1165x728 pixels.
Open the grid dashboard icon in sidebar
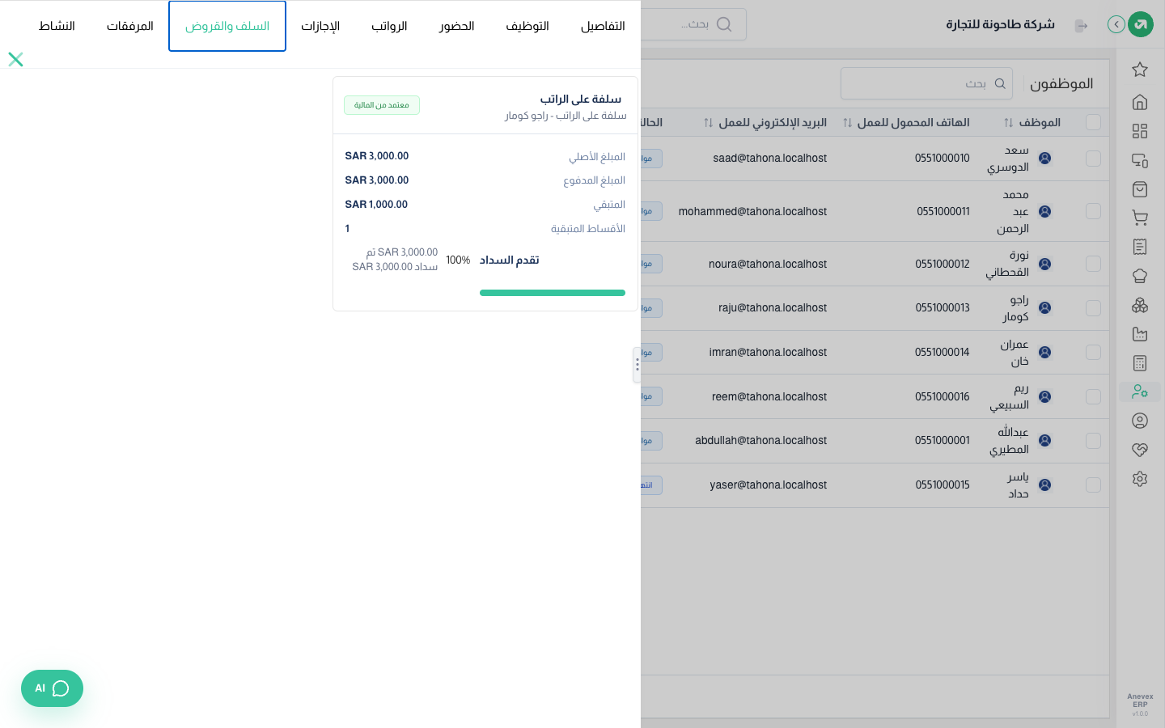click(1140, 131)
